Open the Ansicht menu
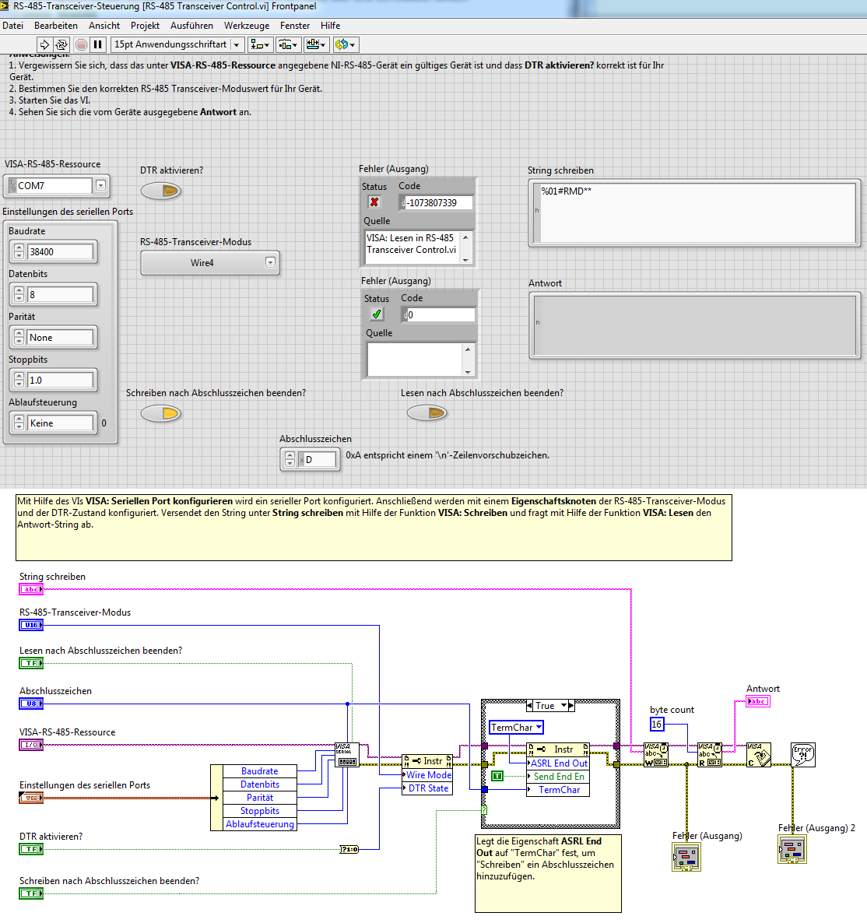 (x=104, y=26)
